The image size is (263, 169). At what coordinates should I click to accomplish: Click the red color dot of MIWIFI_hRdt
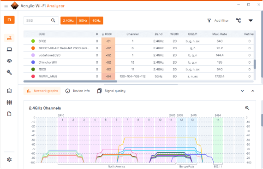coord(33,76)
